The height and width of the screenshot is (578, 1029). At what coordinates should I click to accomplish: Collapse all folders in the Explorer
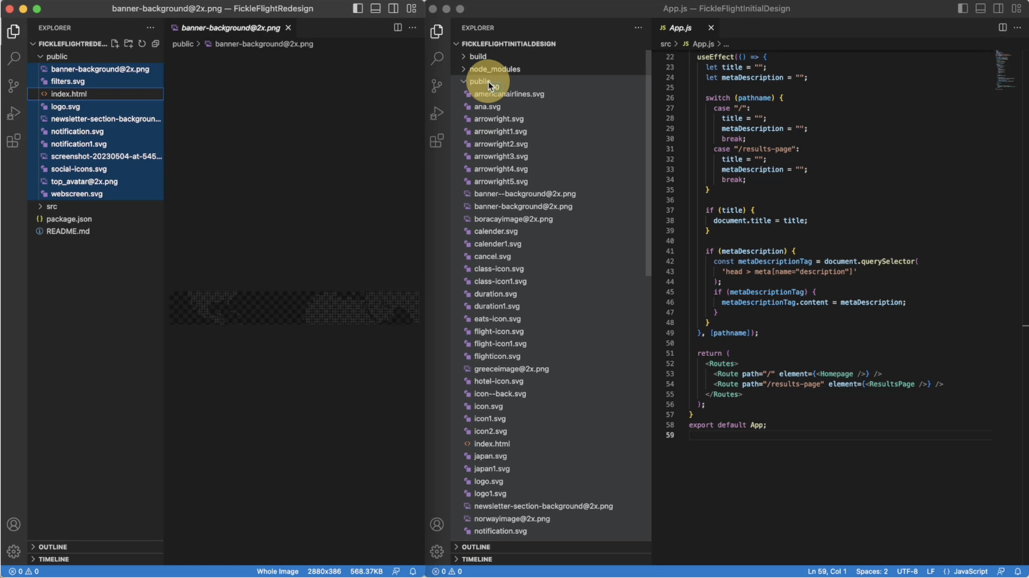pyautogui.click(x=156, y=44)
